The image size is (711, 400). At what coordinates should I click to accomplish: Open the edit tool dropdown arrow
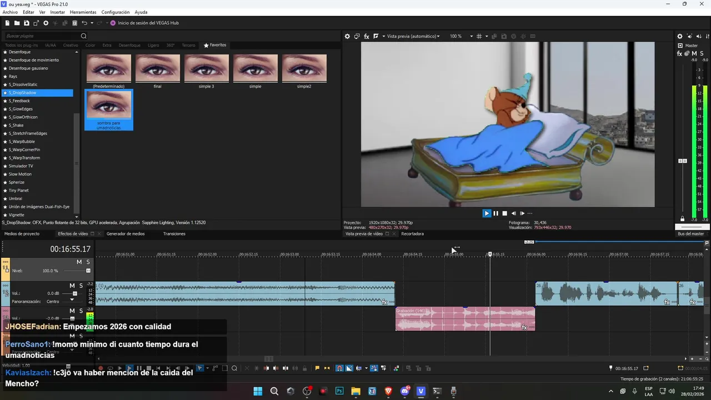click(207, 368)
